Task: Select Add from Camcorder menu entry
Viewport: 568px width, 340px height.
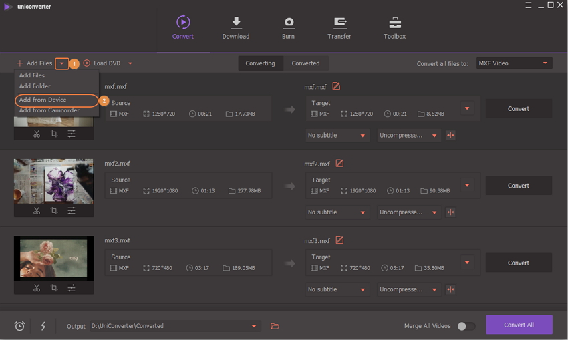Action: [49, 110]
